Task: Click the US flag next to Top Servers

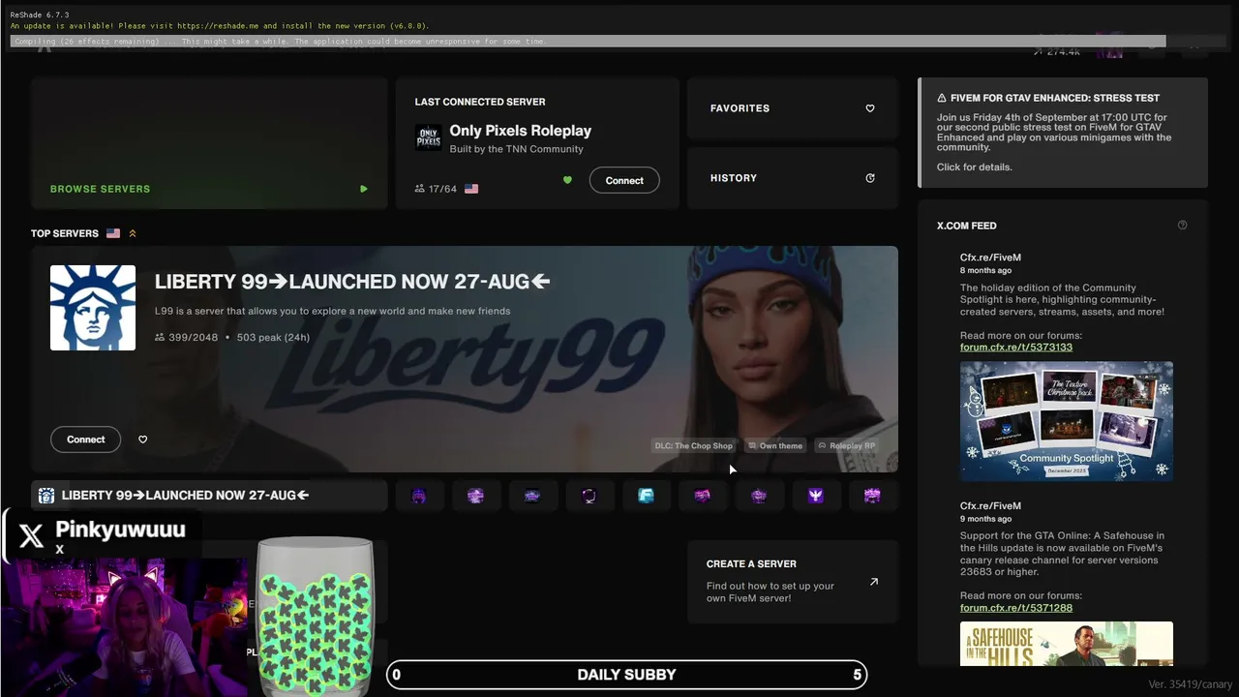Action: (x=113, y=233)
